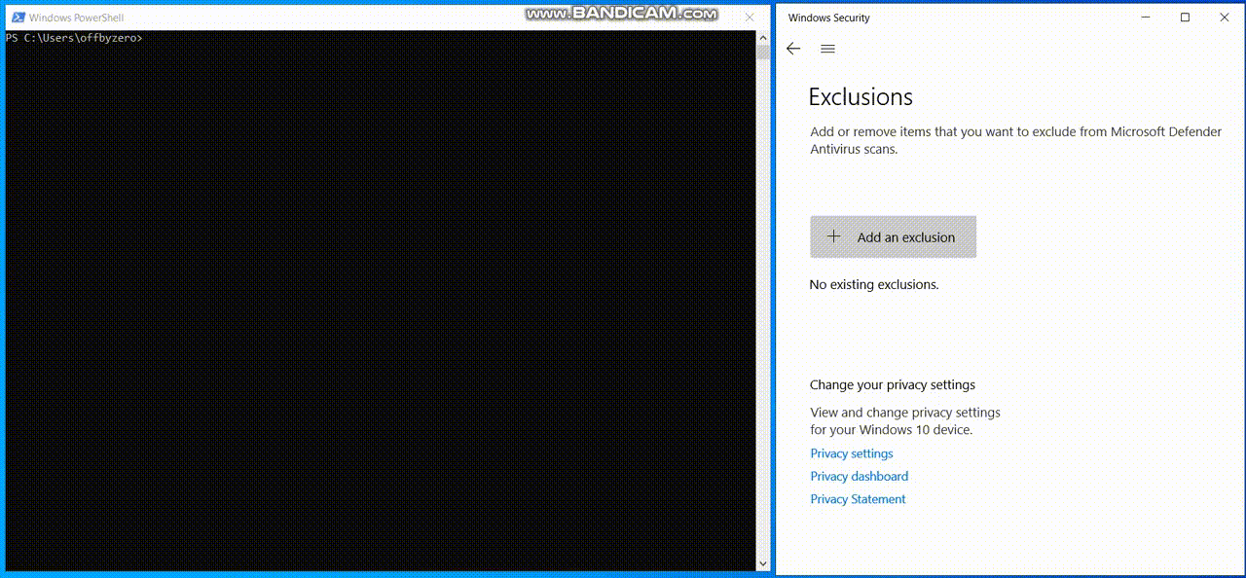The width and height of the screenshot is (1246, 578).
Task: Click the 'No existing exclusions.' text
Action: pyautogui.click(x=874, y=285)
